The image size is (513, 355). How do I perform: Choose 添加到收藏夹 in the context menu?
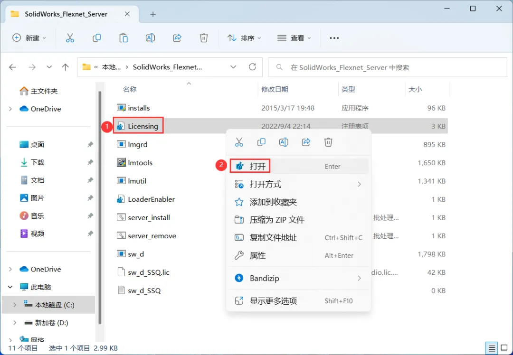(x=298, y=202)
